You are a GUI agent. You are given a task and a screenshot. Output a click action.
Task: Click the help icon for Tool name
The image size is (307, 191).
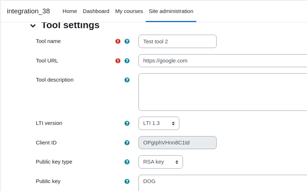click(127, 41)
